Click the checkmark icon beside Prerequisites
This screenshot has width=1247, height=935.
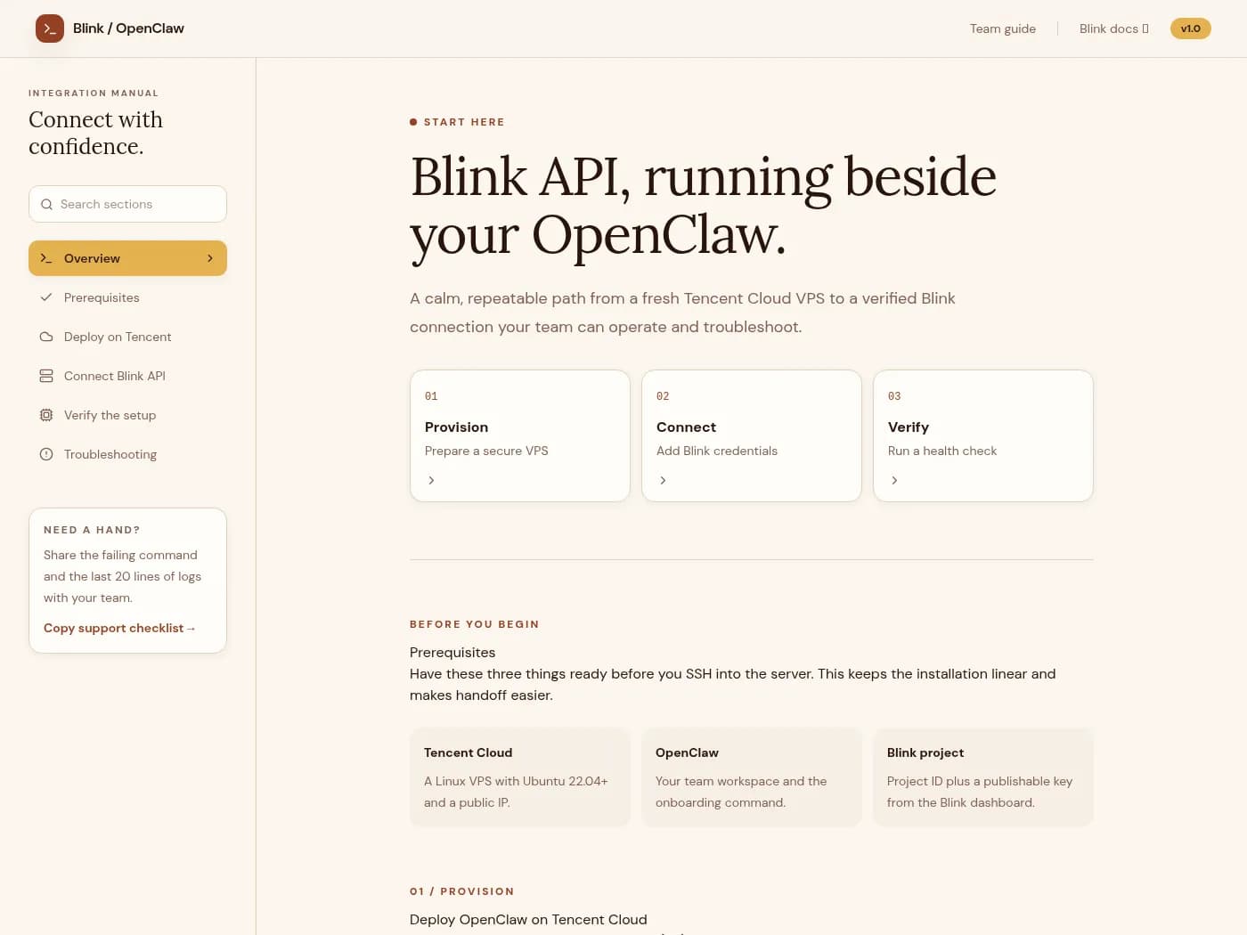(x=46, y=297)
